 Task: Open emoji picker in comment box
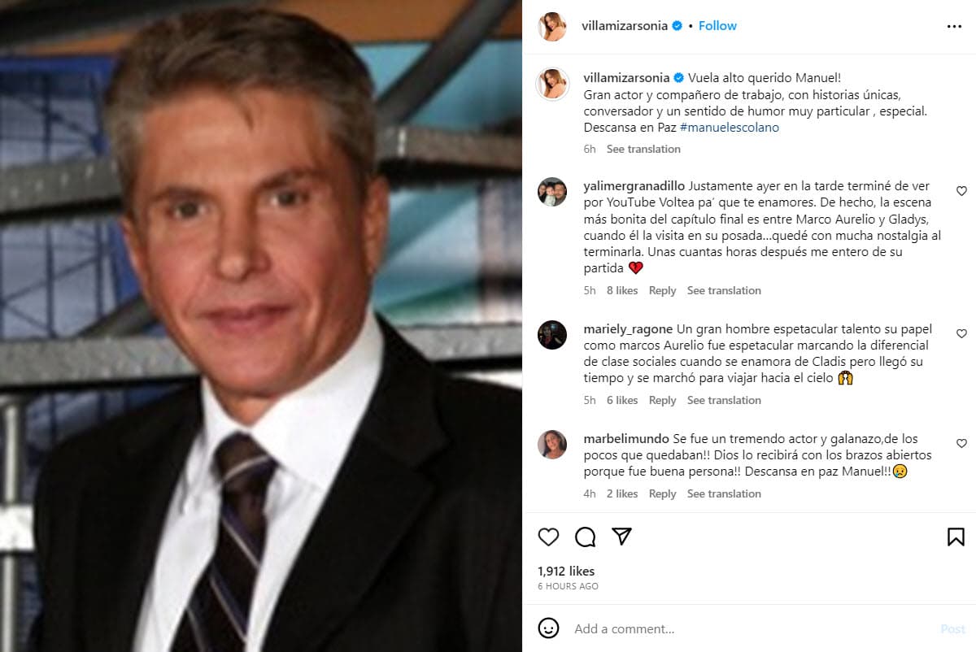pyautogui.click(x=549, y=628)
